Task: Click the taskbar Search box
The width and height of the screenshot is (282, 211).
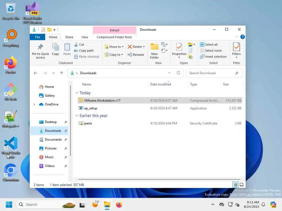Action: (x=46, y=204)
